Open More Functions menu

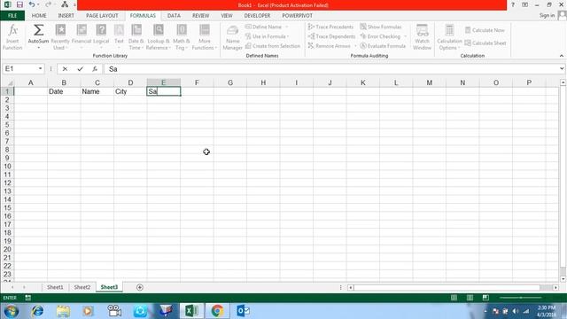tap(205, 37)
